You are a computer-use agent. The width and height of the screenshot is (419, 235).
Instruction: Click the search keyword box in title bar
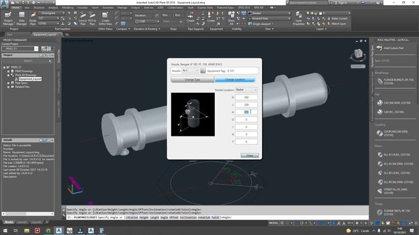308,3
